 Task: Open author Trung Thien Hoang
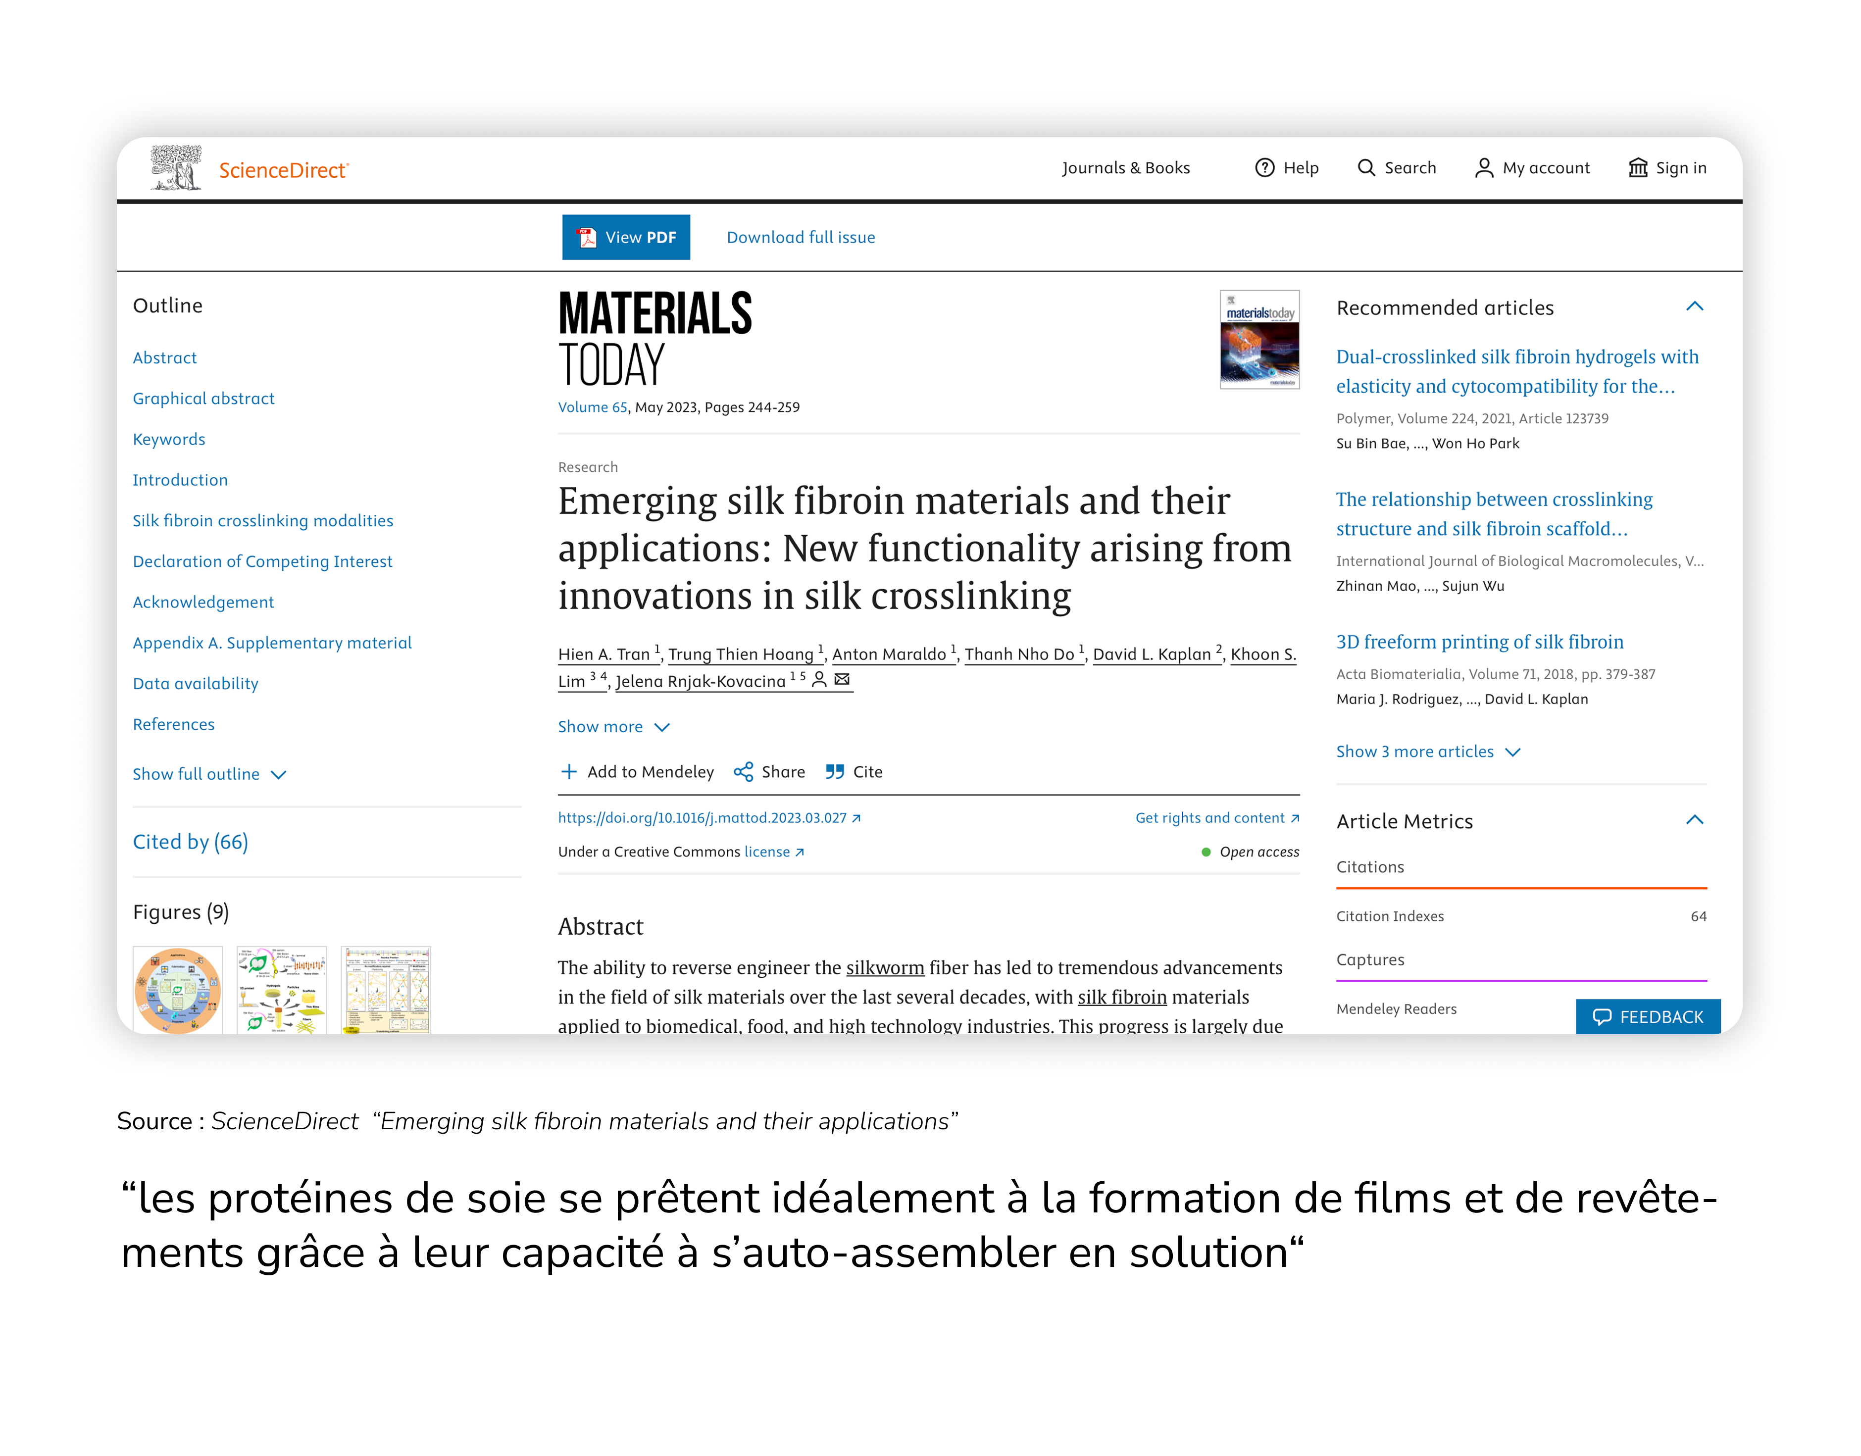coord(745,654)
